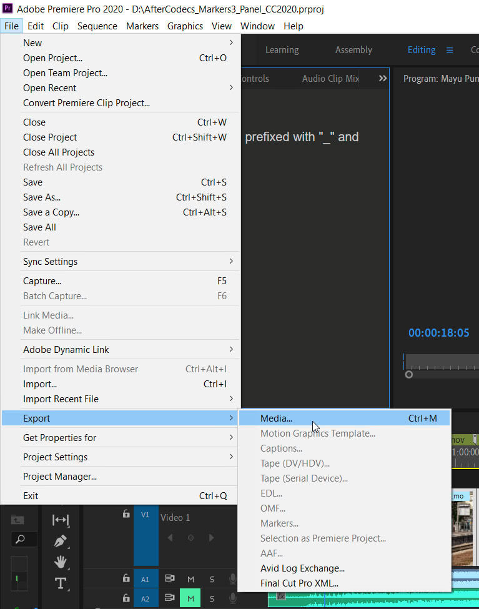
Task: Choose Media... from the Export submenu
Action: point(344,418)
